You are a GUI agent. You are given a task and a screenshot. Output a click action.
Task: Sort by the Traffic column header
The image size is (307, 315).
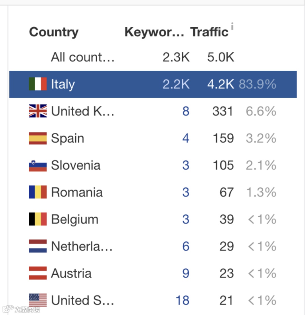pos(209,32)
